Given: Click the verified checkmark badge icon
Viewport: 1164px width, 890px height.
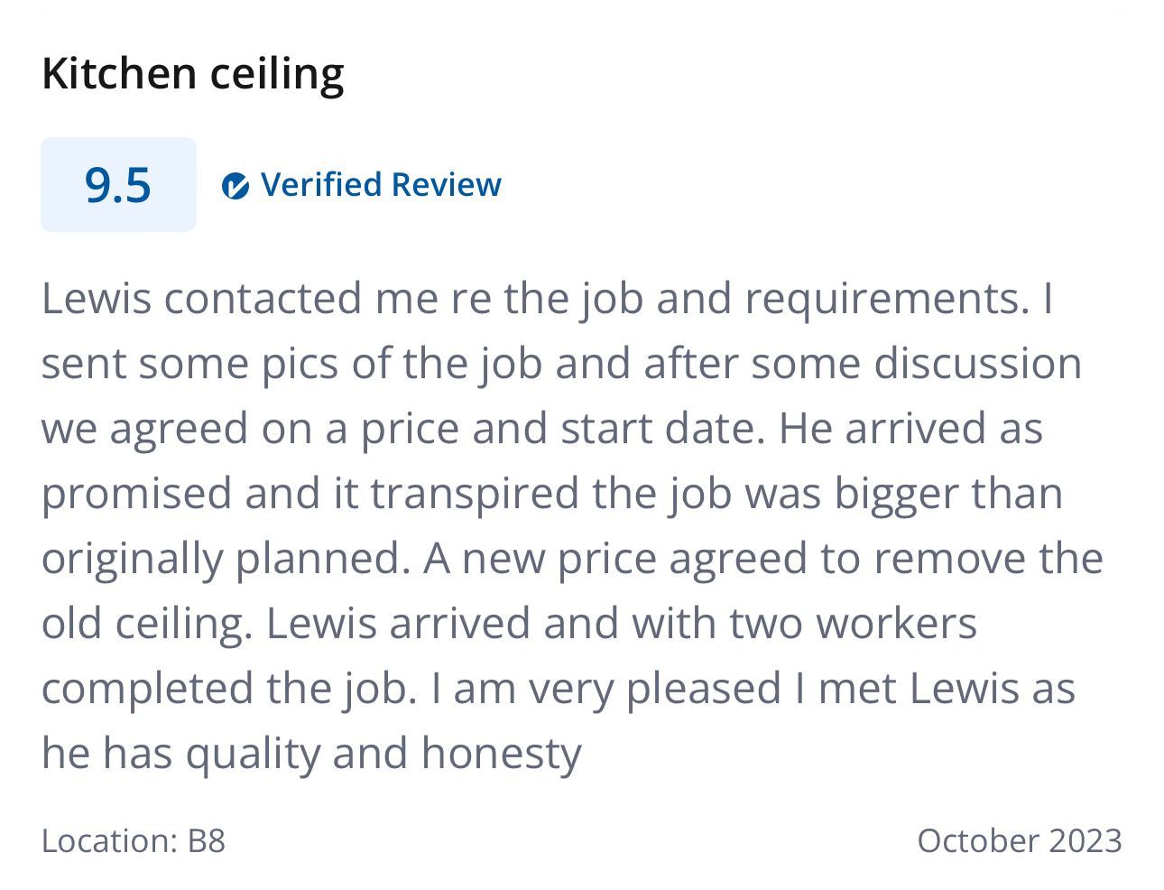Looking at the screenshot, I should [235, 185].
